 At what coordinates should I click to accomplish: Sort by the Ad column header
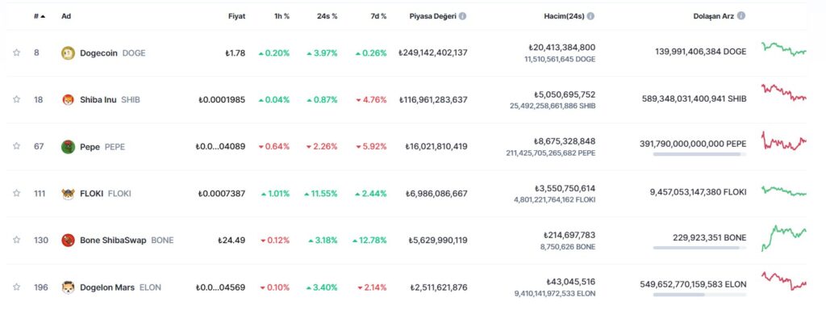pyautogui.click(x=66, y=16)
